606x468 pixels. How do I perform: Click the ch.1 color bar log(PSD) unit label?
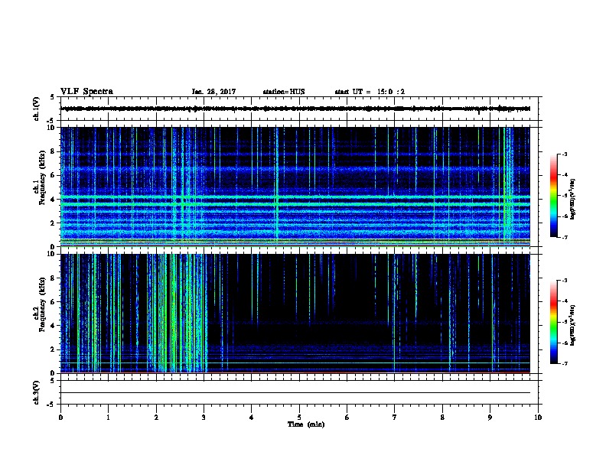[x=573, y=199]
